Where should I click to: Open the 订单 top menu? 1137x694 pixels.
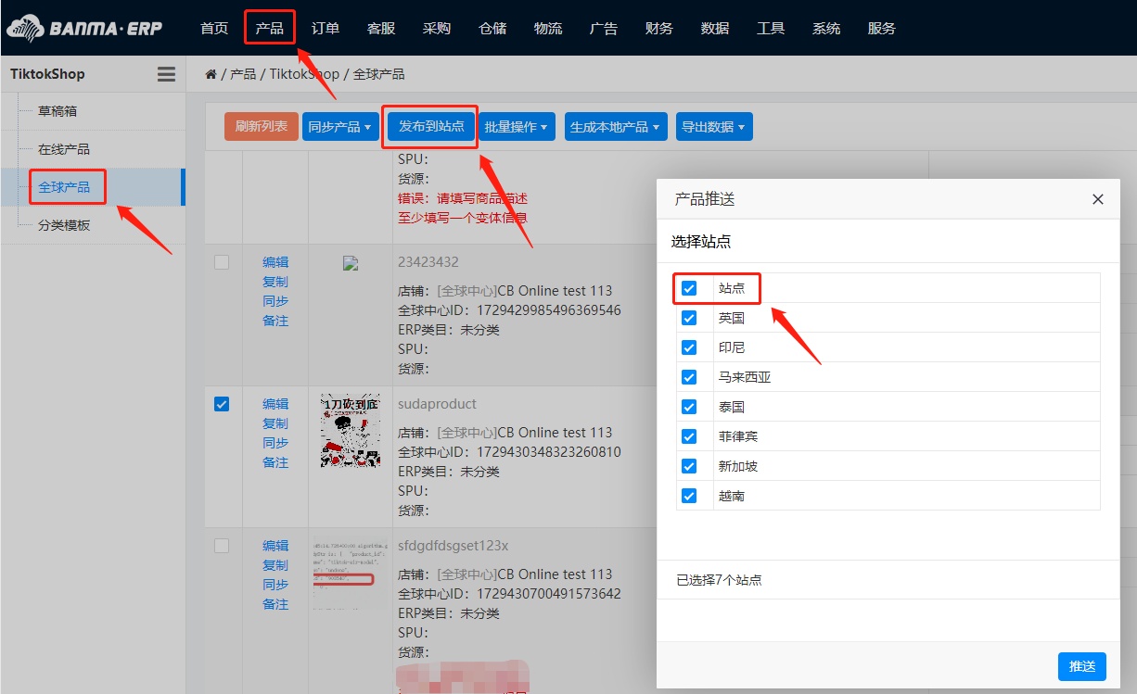click(x=326, y=28)
